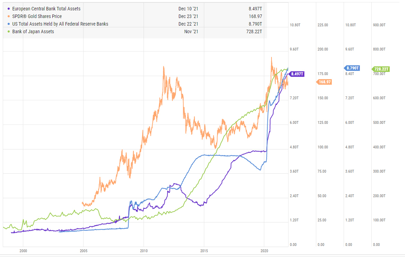The width and height of the screenshot is (405, 257).
Task: Click the 75.00 gold price axis label
Action: pos(322,172)
